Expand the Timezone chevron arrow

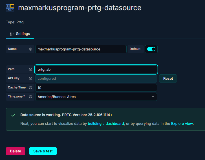153,97
